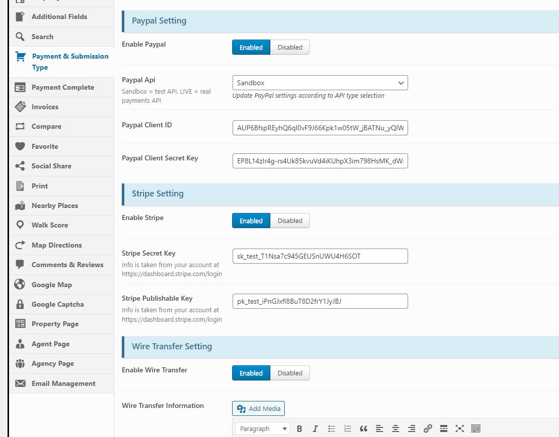Click the Nearby Places map icon

pos(21,205)
